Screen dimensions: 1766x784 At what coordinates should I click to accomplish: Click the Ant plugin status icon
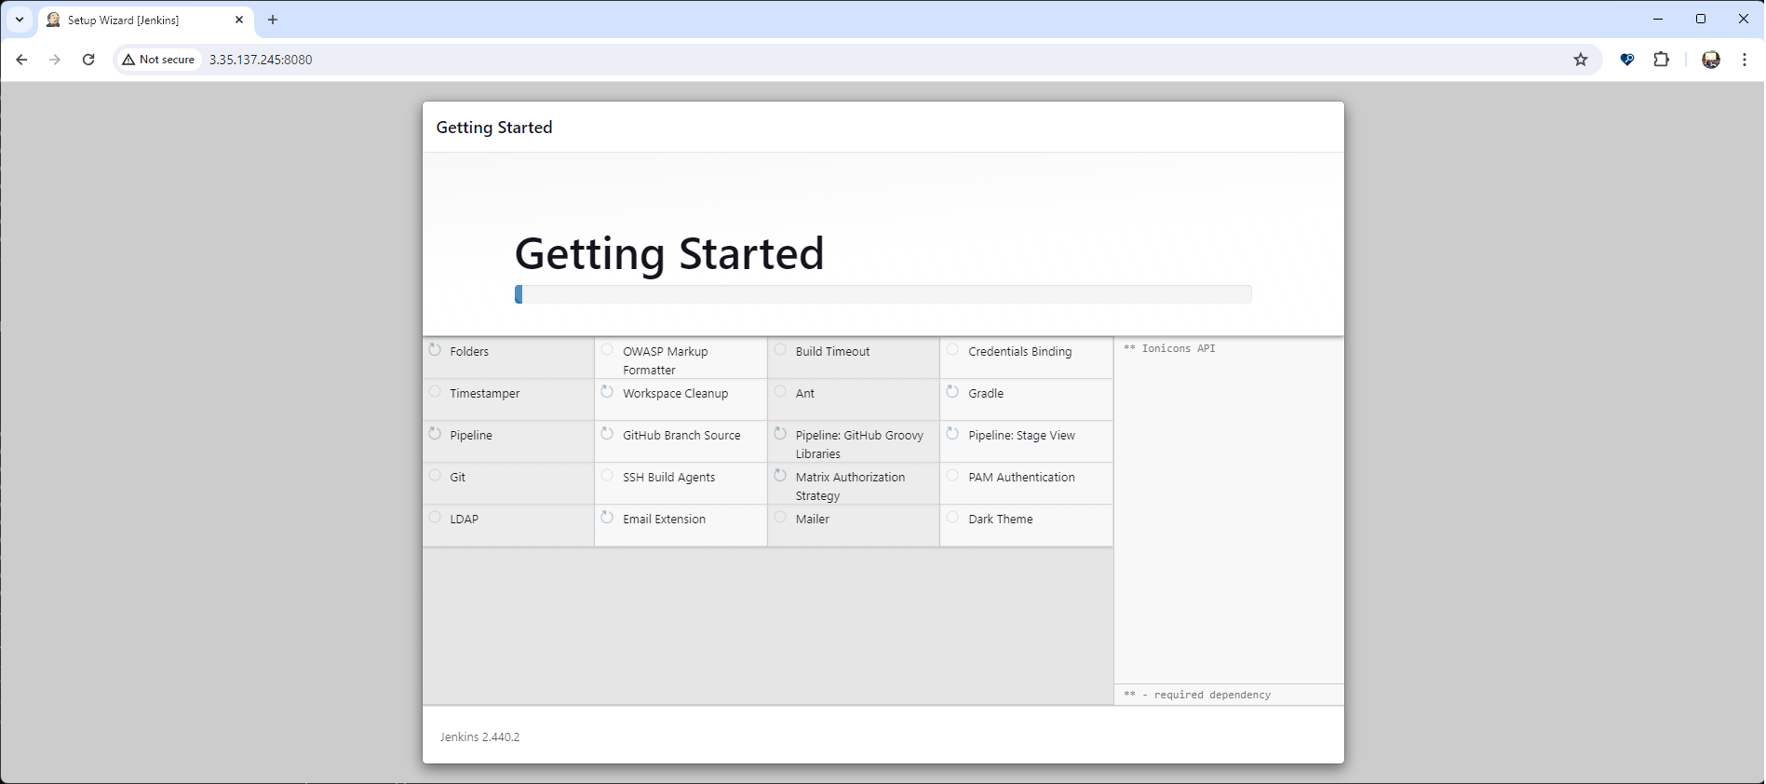(780, 392)
